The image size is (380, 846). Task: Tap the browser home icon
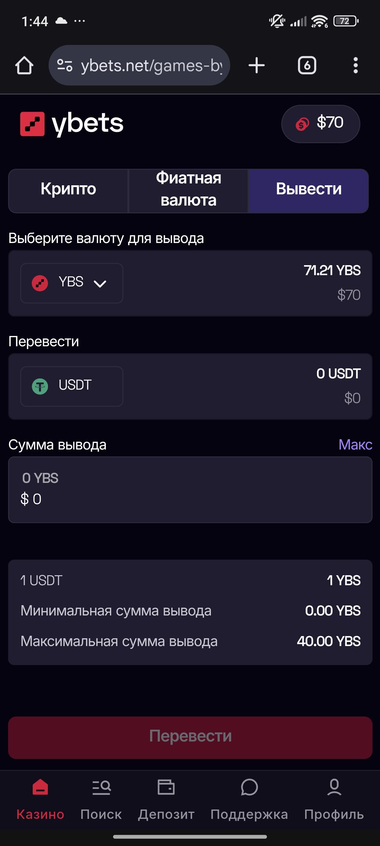24,66
